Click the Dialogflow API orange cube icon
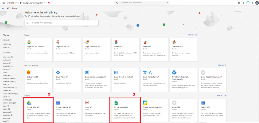Screen dimensions: 259x123 click(x=29, y=72)
